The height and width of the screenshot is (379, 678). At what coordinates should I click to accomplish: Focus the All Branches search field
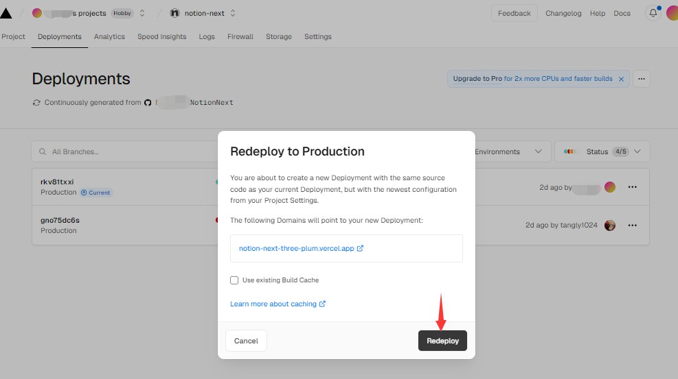point(126,151)
